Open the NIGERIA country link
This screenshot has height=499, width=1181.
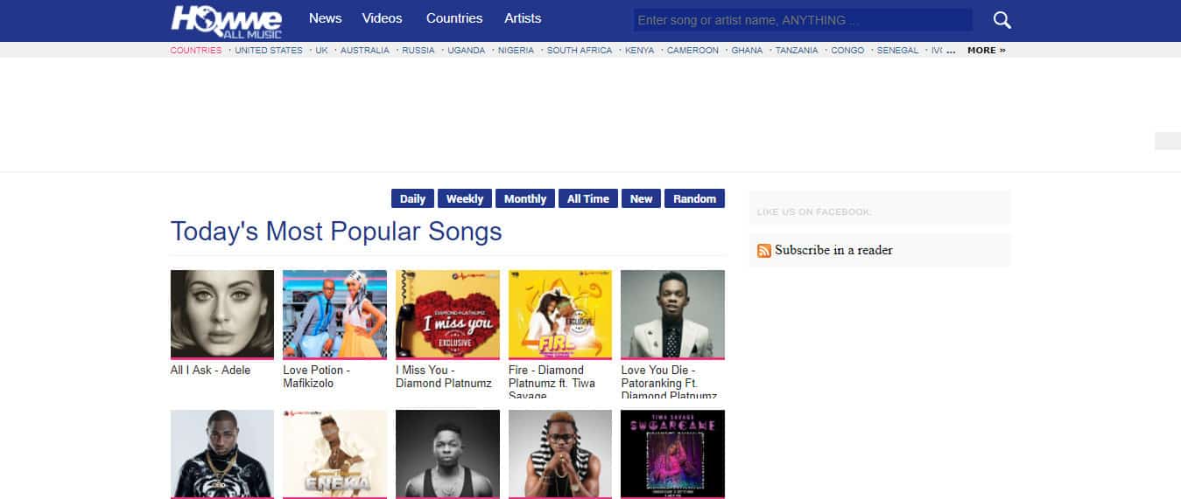pyautogui.click(x=516, y=50)
